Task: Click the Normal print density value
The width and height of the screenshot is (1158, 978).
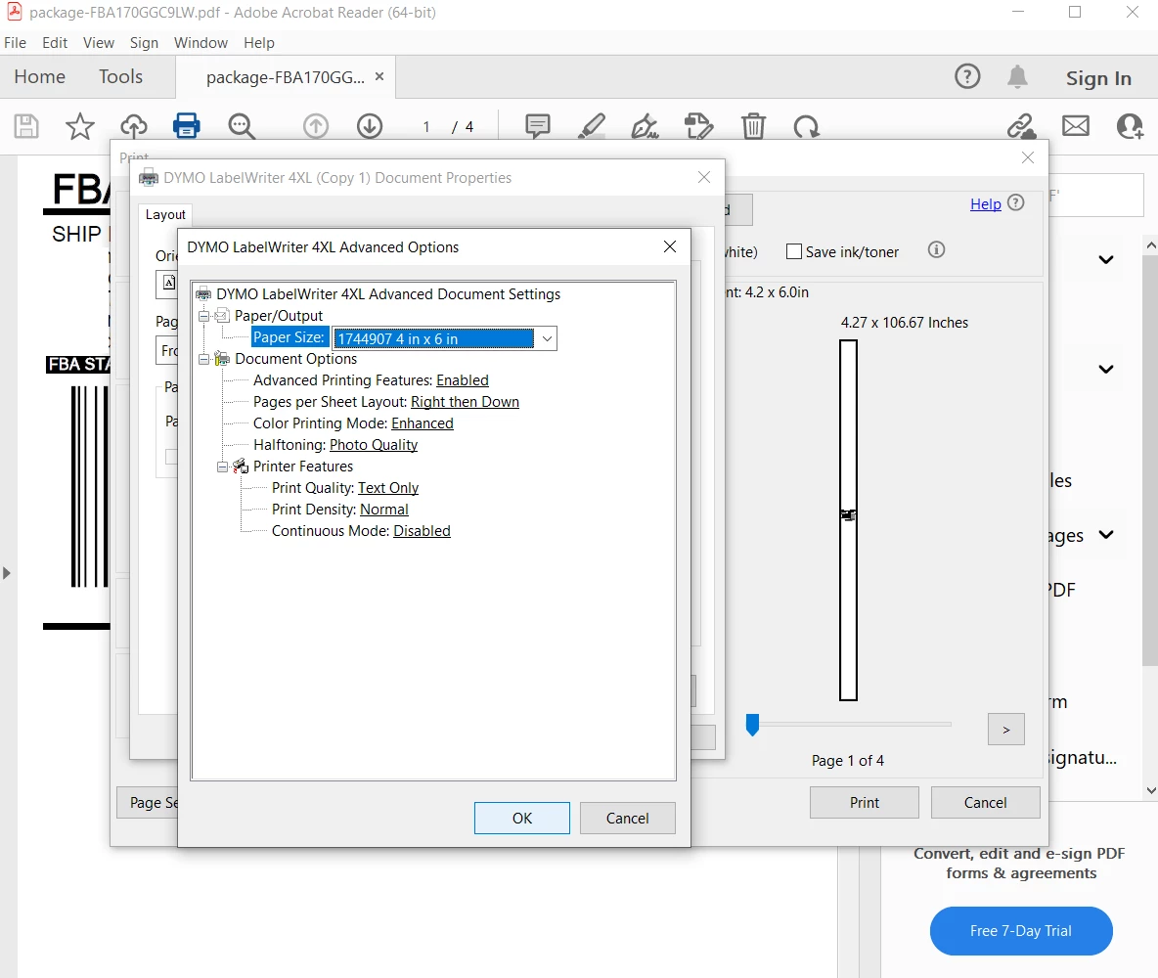Action: (384, 510)
